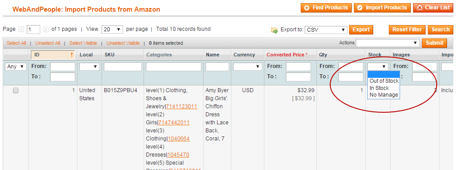Image resolution: width=460 pixels, height=170 pixels.
Task: Open category link 7141123011
Action: coord(182,106)
